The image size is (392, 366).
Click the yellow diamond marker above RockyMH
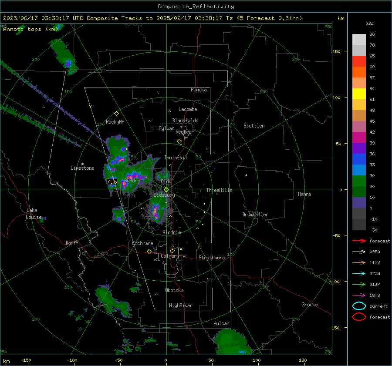point(116,114)
